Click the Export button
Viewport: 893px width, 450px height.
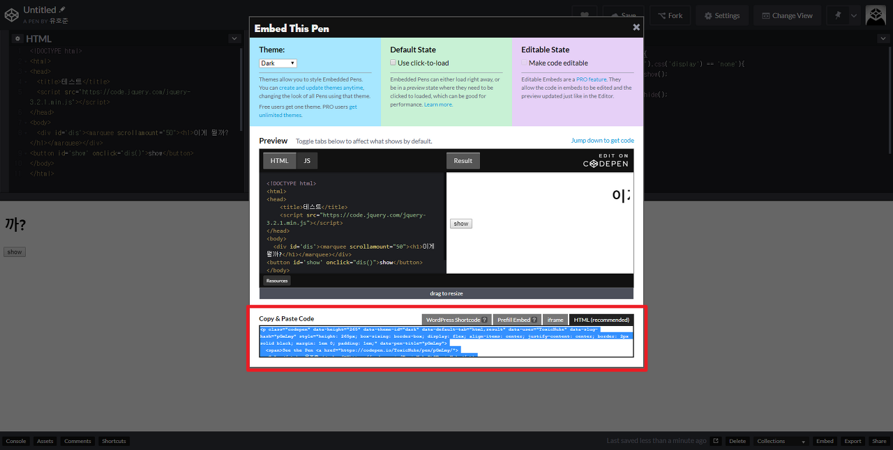tap(853, 441)
